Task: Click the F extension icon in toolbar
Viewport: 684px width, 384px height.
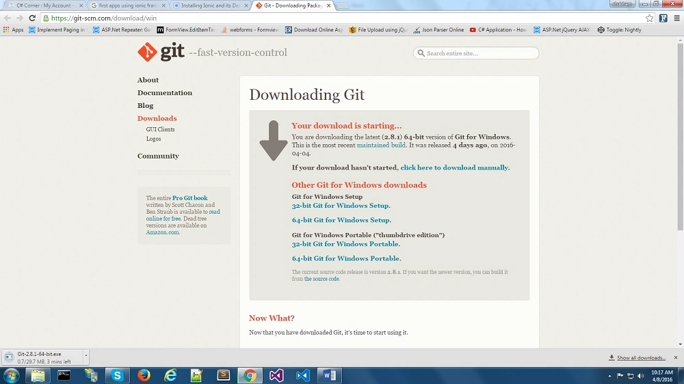Action: click(663, 18)
